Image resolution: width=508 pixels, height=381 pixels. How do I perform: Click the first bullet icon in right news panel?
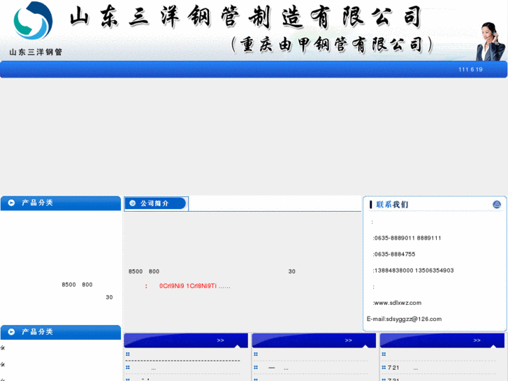click(384, 354)
